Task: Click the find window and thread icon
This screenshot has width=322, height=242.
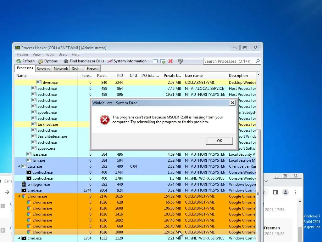Action: (163, 61)
